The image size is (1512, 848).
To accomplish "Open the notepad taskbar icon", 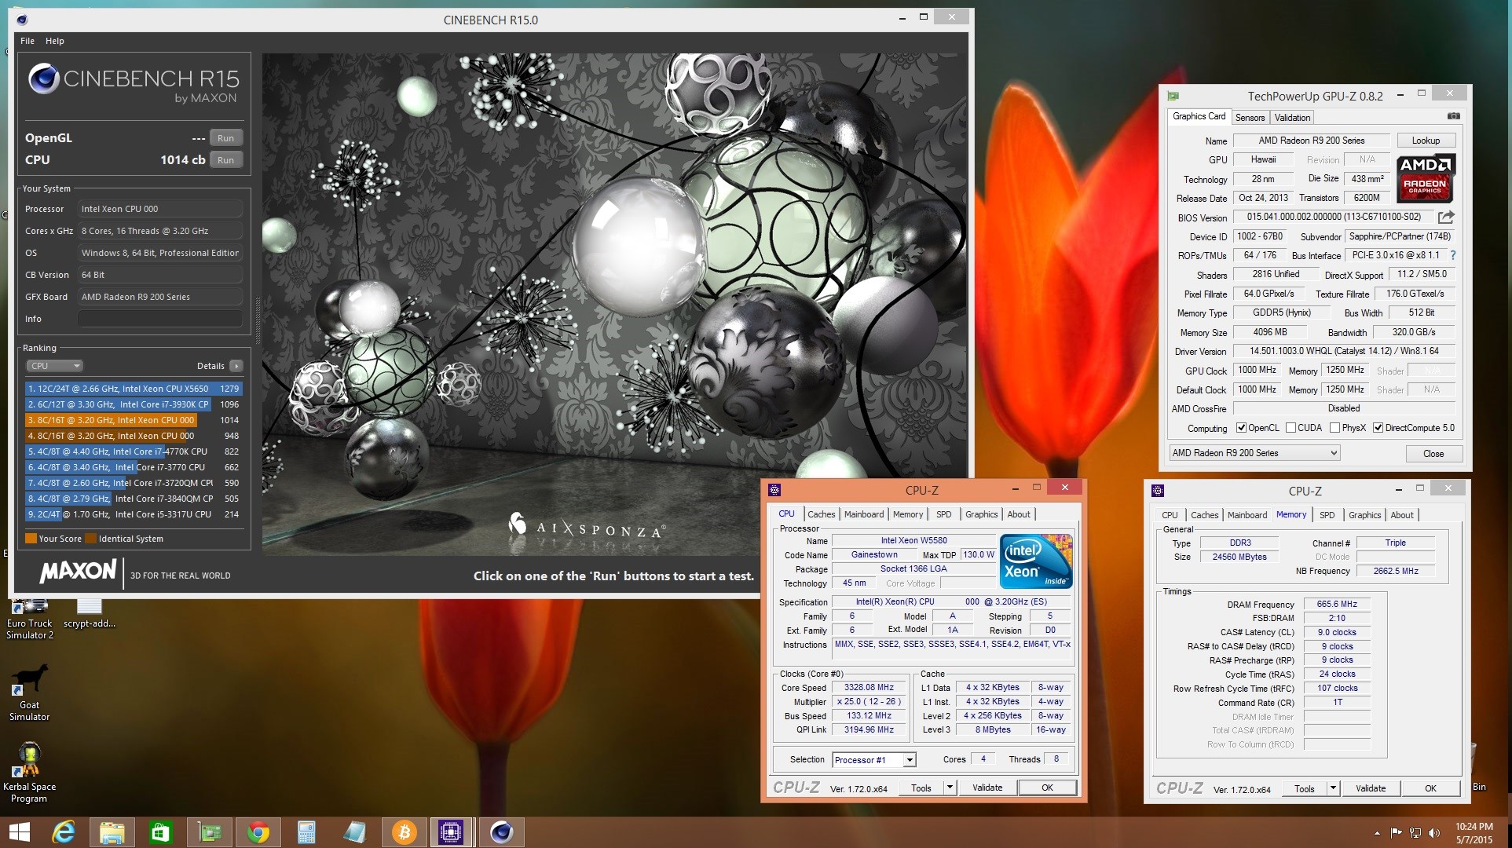I will click(355, 832).
